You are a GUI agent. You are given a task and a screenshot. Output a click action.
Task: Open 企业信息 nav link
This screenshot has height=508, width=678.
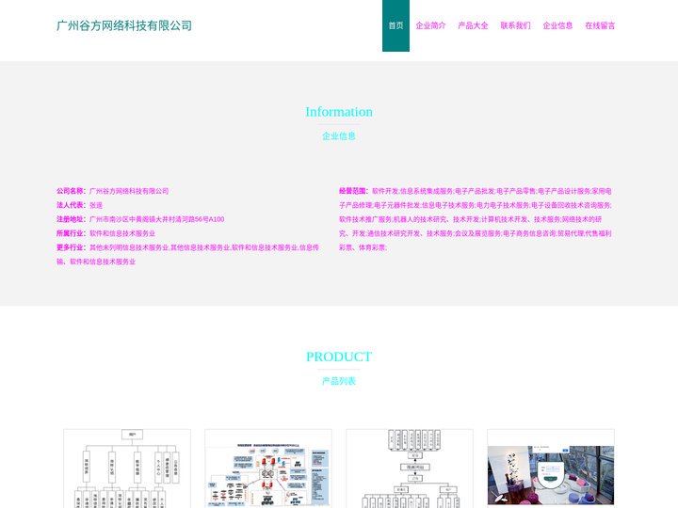coord(557,25)
